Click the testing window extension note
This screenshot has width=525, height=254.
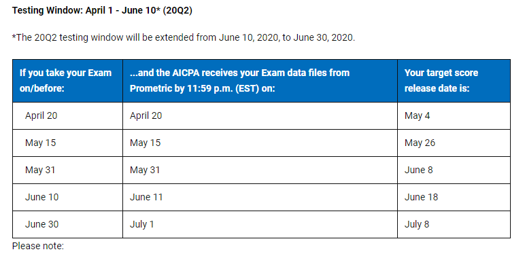coord(184,37)
